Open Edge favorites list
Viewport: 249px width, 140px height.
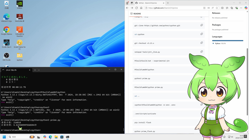pyautogui.click(x=227, y=8)
